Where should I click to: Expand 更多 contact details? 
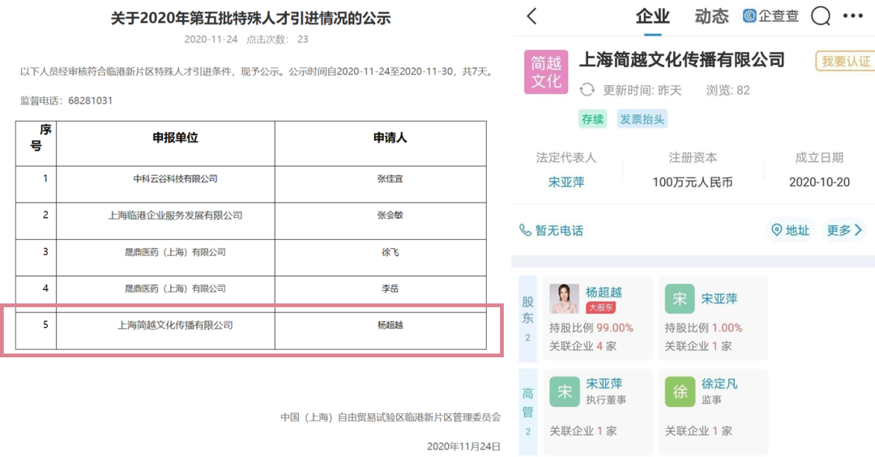point(844,230)
